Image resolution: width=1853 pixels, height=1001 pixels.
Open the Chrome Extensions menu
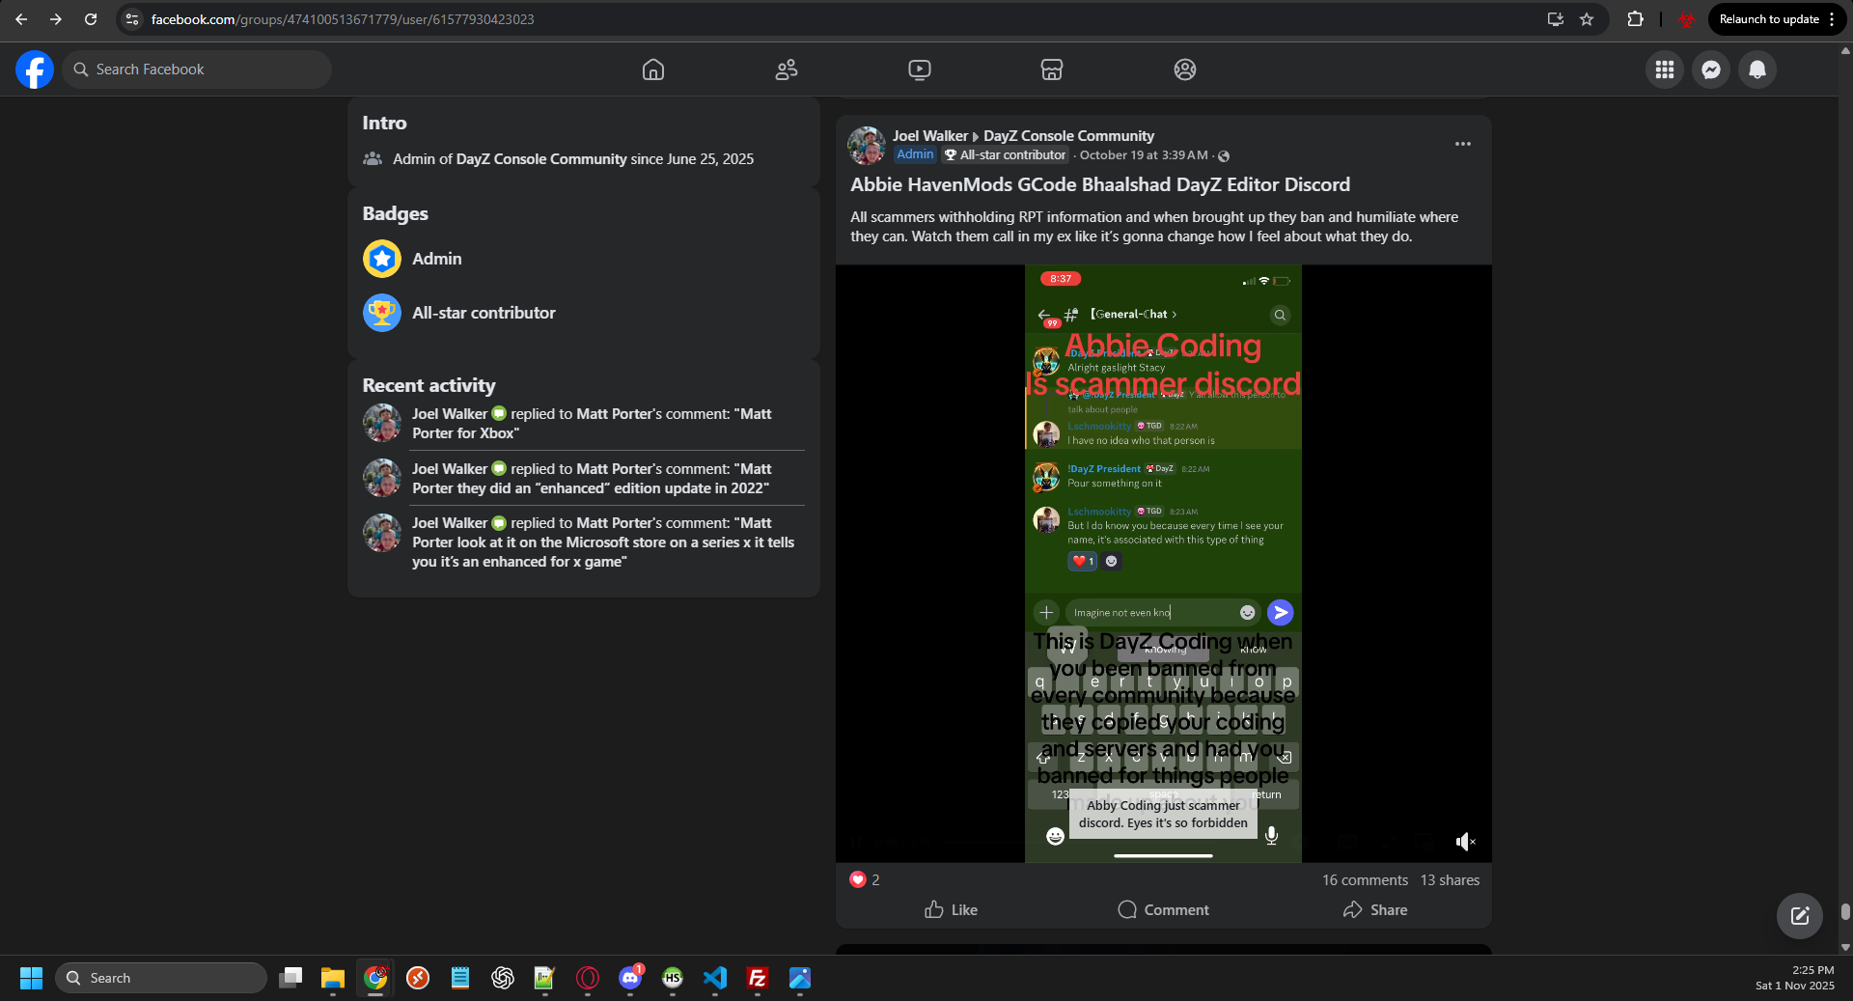[x=1635, y=19]
